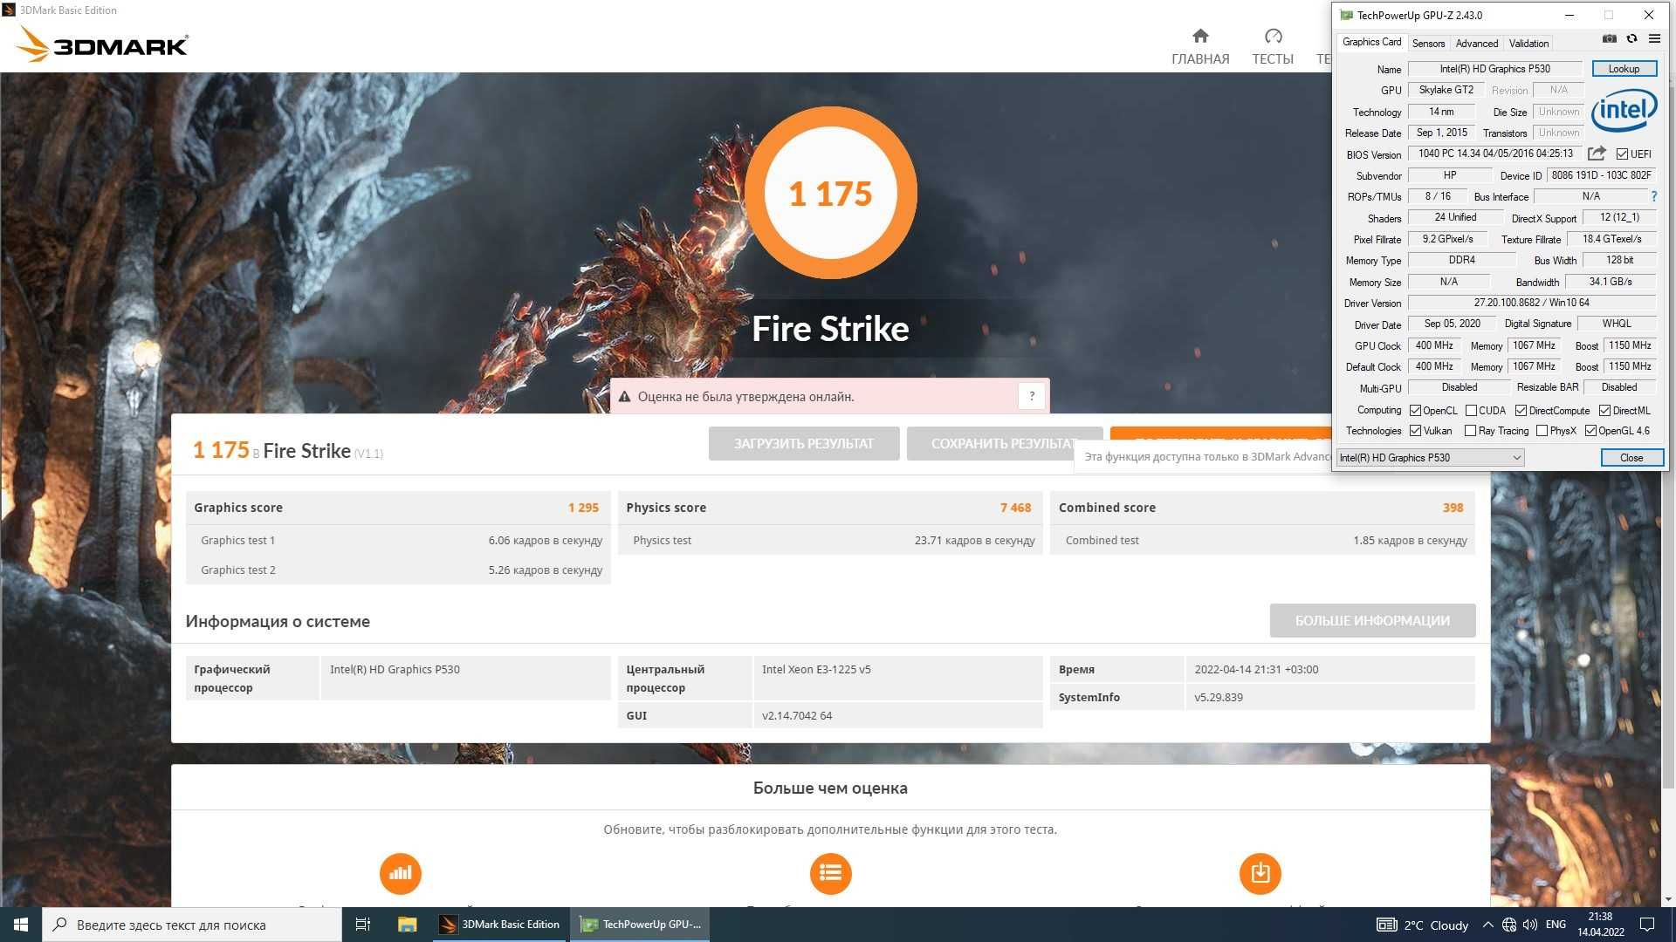Viewport: 1676px width, 942px height.
Task: Expand hidden system tray icons chevron
Action: coord(1487,925)
